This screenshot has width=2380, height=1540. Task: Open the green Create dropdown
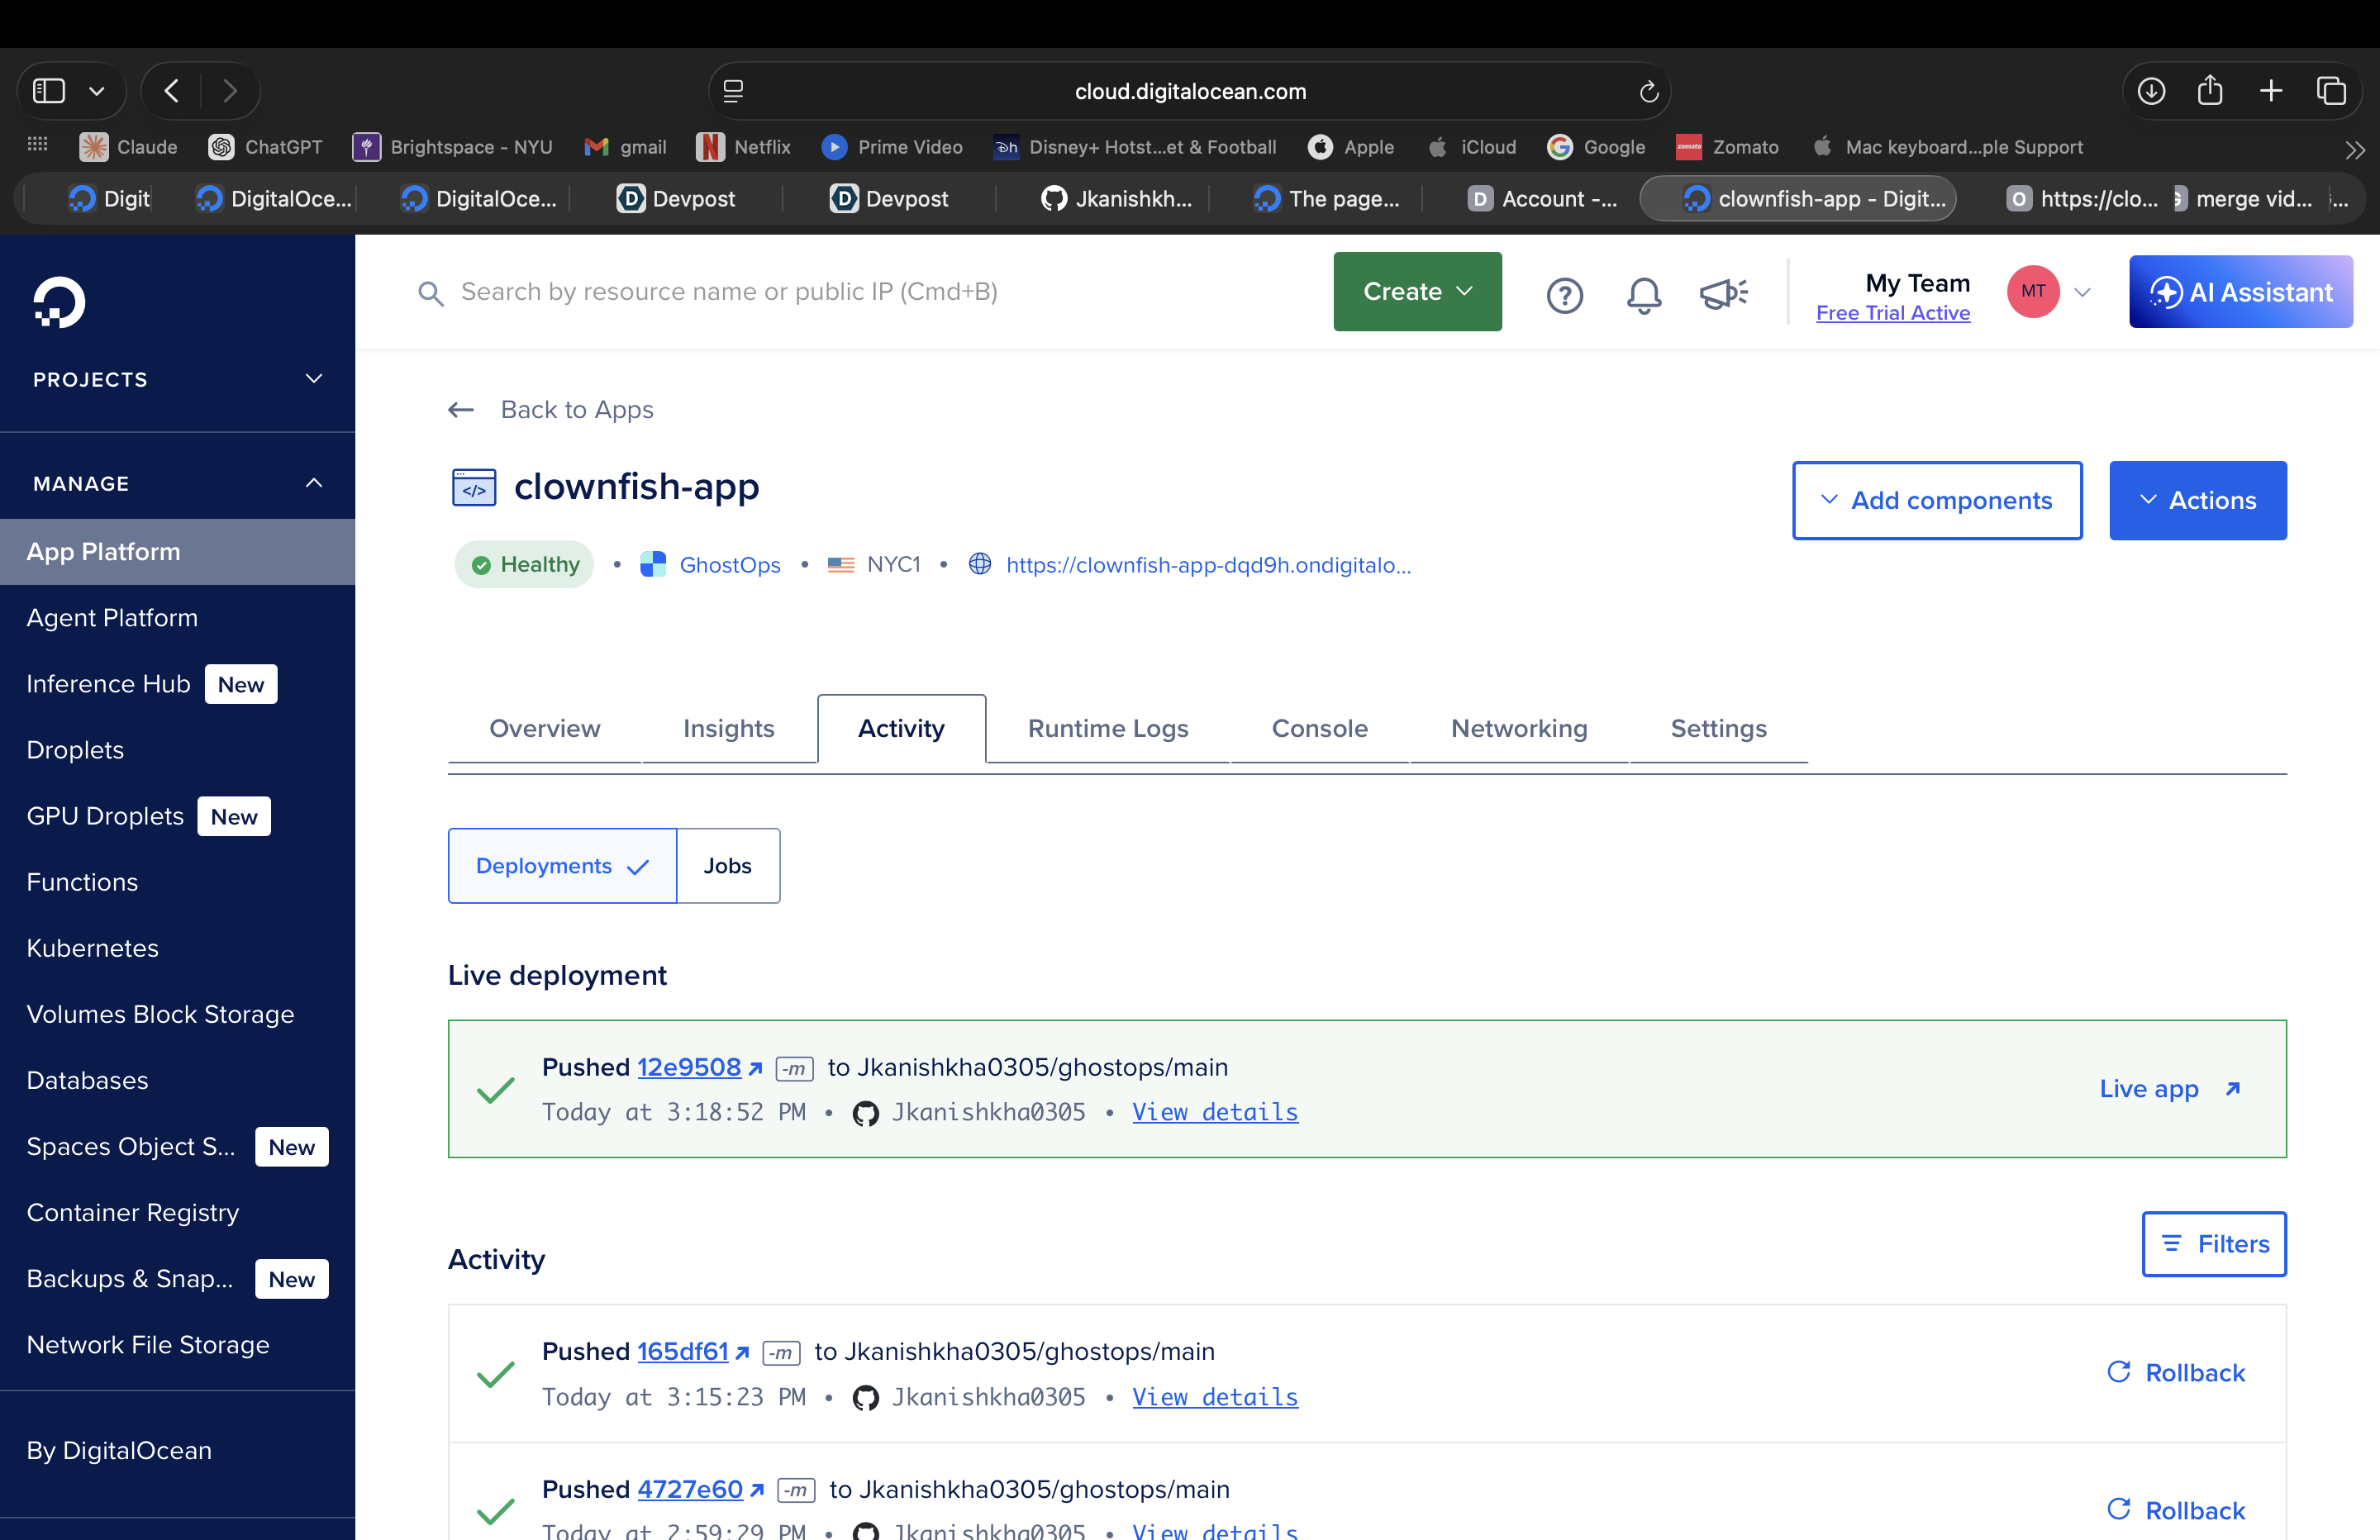(1417, 292)
